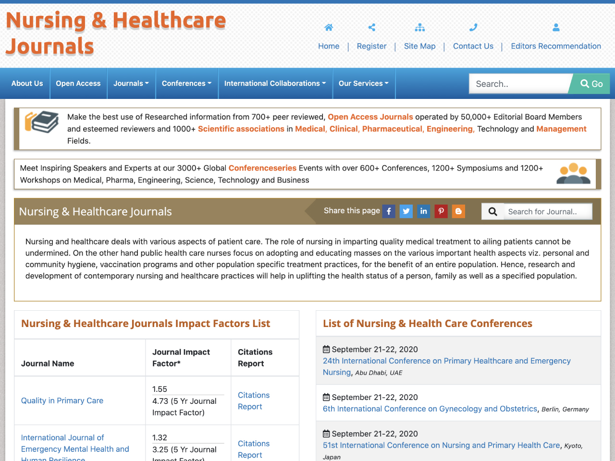Open 51st Nursing and Primary Health Care conference
Viewport: 615px width, 461px height.
442,445
